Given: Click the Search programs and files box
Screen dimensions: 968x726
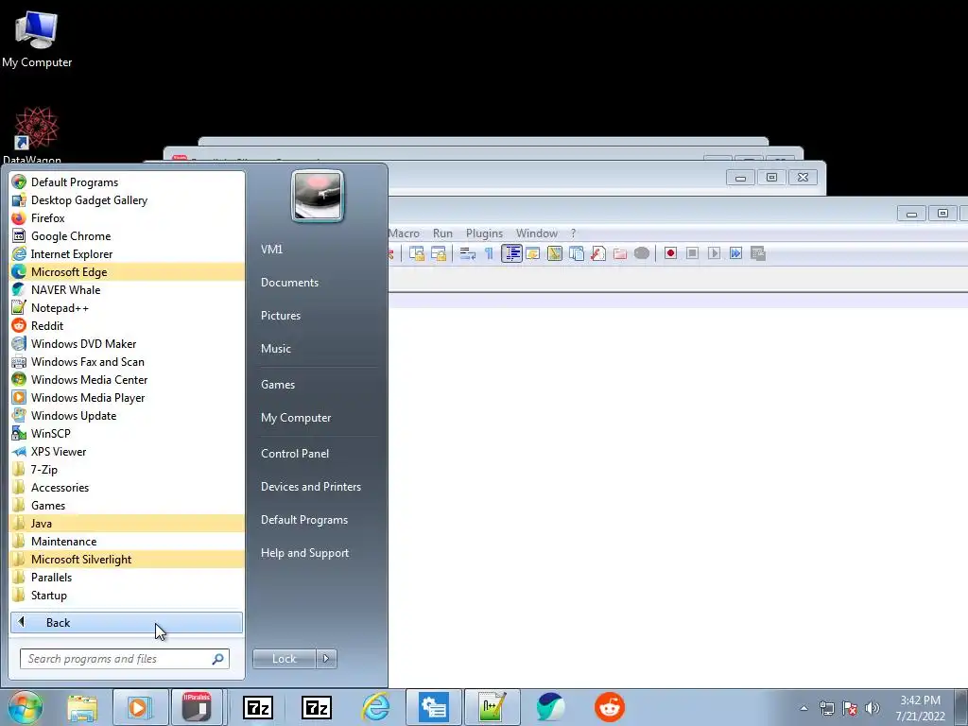Looking at the screenshot, I should coord(125,659).
